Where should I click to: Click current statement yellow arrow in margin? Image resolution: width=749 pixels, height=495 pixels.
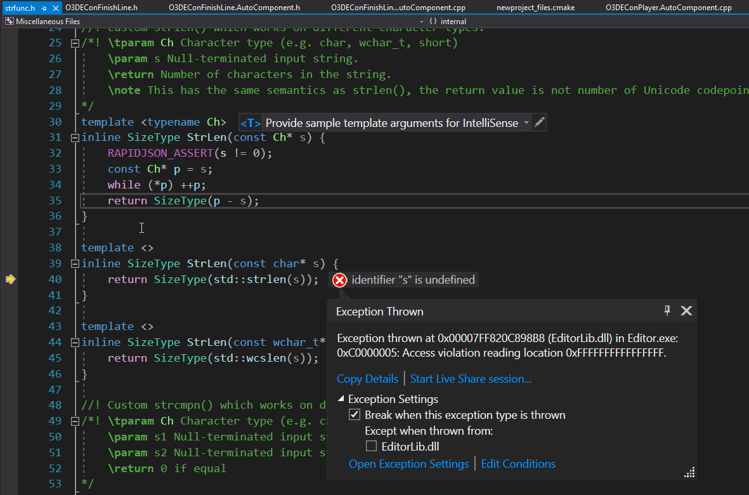pyautogui.click(x=11, y=279)
